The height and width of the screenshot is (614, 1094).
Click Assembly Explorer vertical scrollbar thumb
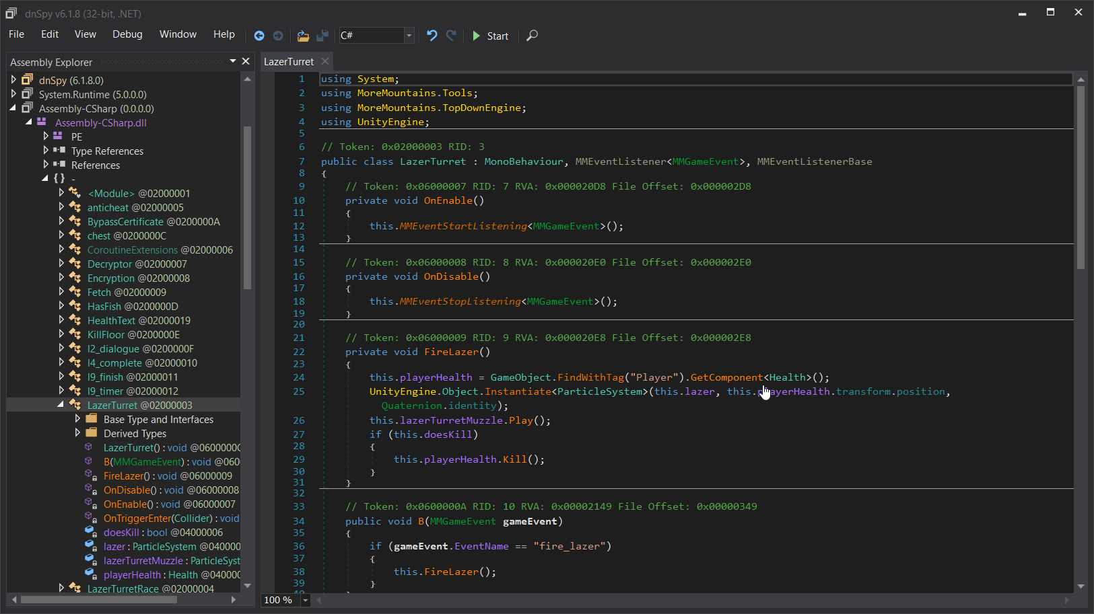(247, 208)
